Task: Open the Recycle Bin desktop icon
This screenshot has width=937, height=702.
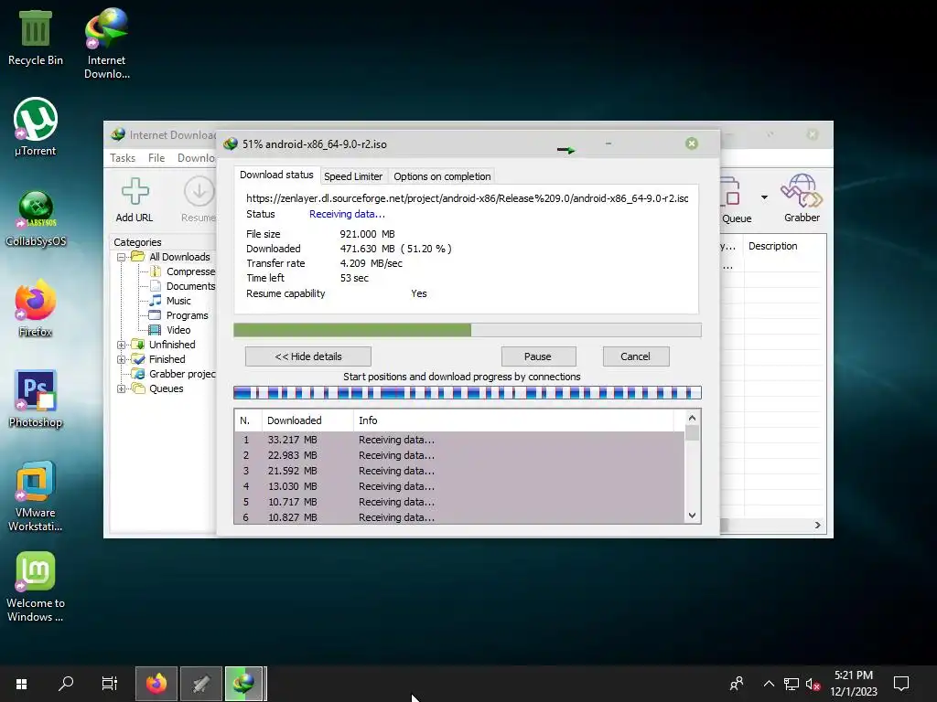Action: tap(36, 37)
